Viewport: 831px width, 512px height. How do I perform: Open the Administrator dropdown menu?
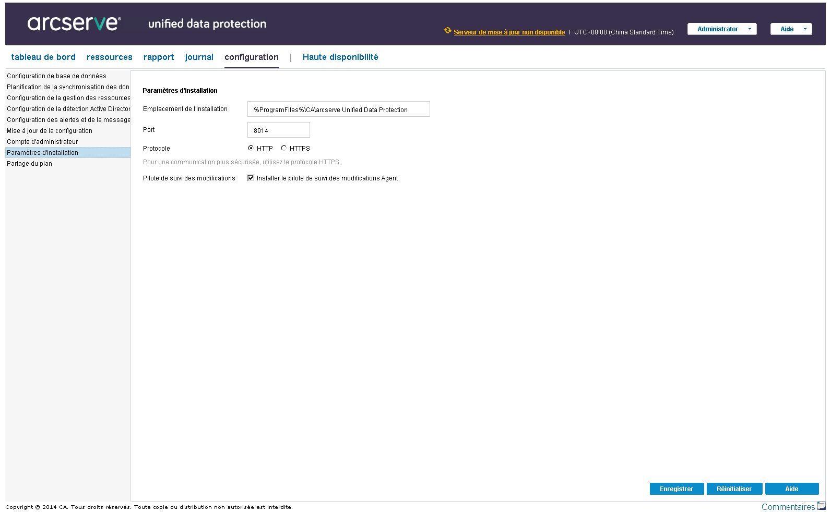coord(722,29)
